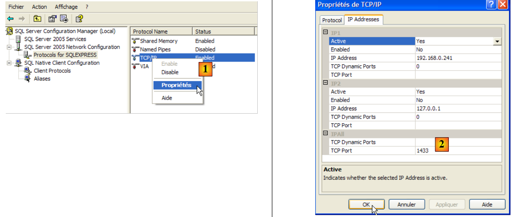Click the Properties toolbar icon
The width and height of the screenshot is (520, 217).
52,19
